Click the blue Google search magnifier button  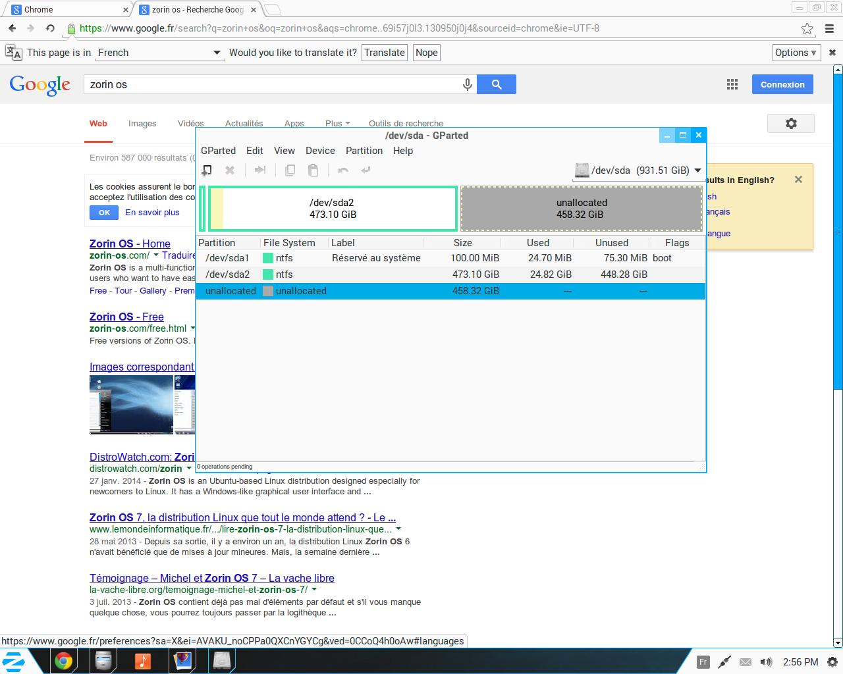point(497,84)
